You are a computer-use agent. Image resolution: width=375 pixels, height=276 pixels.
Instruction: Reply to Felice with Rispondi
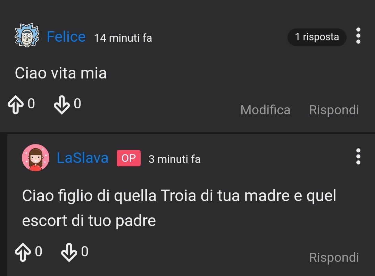(x=334, y=110)
